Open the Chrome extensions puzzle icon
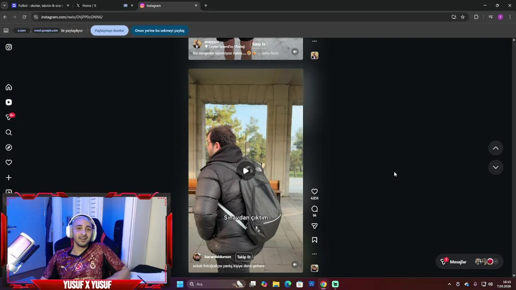Image resolution: width=516 pixels, height=290 pixels. point(476,17)
